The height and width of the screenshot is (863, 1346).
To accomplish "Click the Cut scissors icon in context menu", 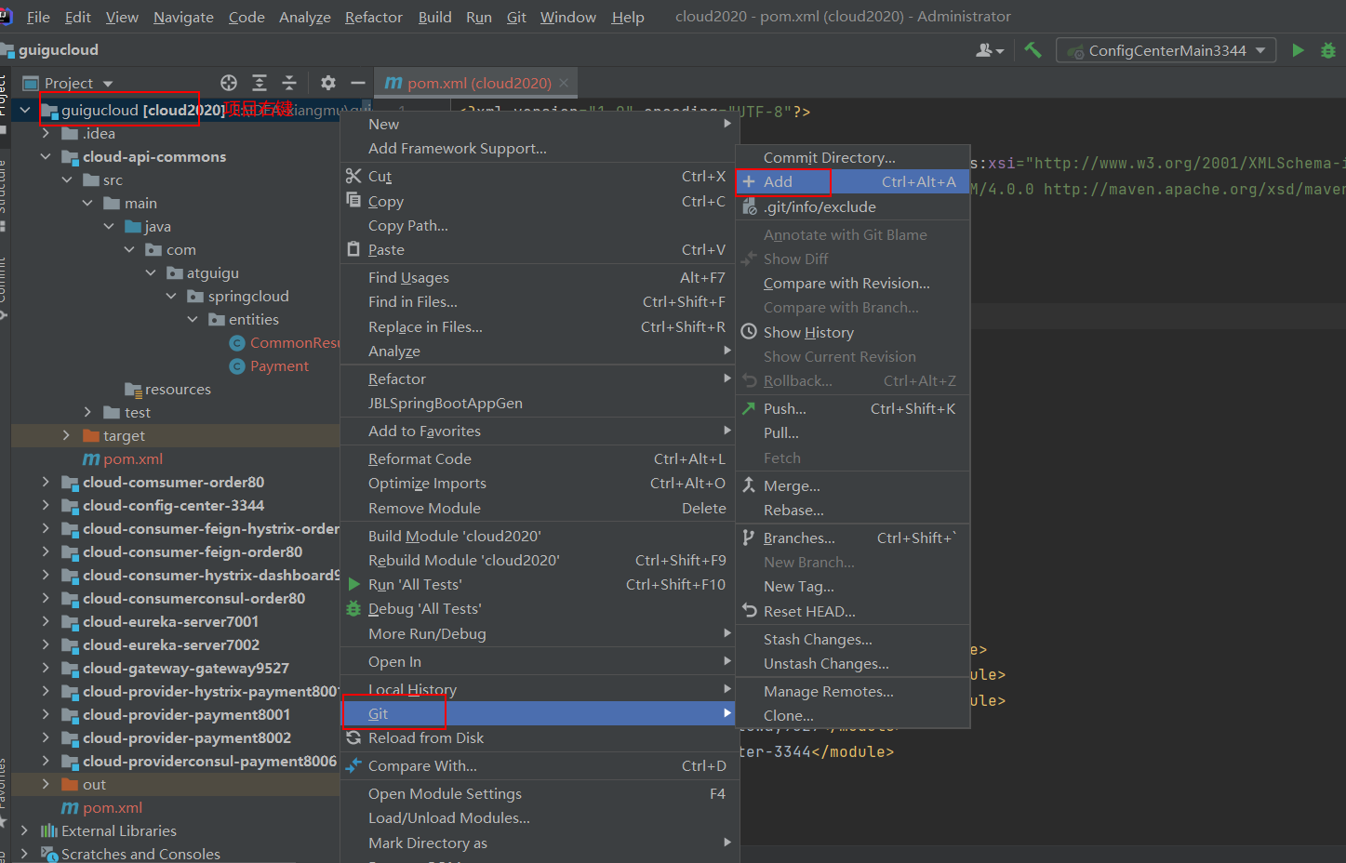I will point(353,176).
